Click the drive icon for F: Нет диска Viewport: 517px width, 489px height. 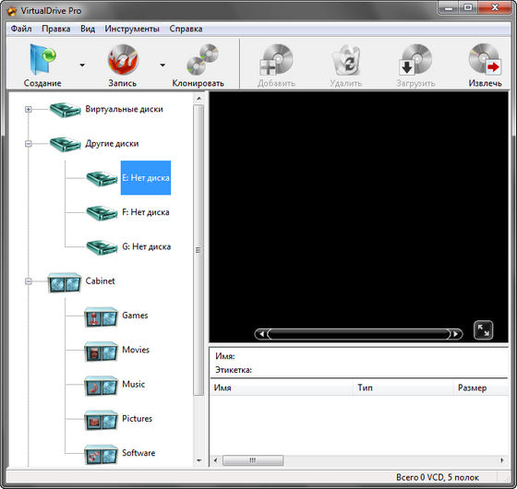(x=102, y=213)
